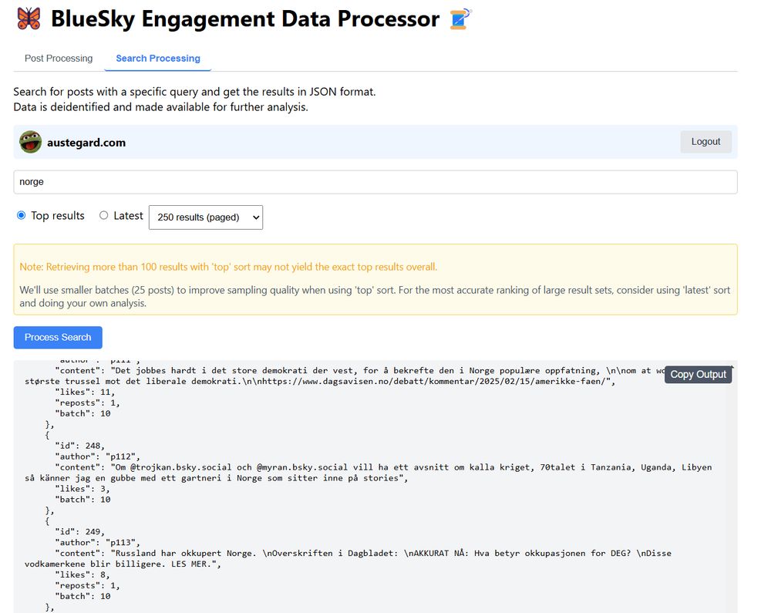Click the Logout button
Viewport: 771px width, 613px height.
pyautogui.click(x=705, y=141)
